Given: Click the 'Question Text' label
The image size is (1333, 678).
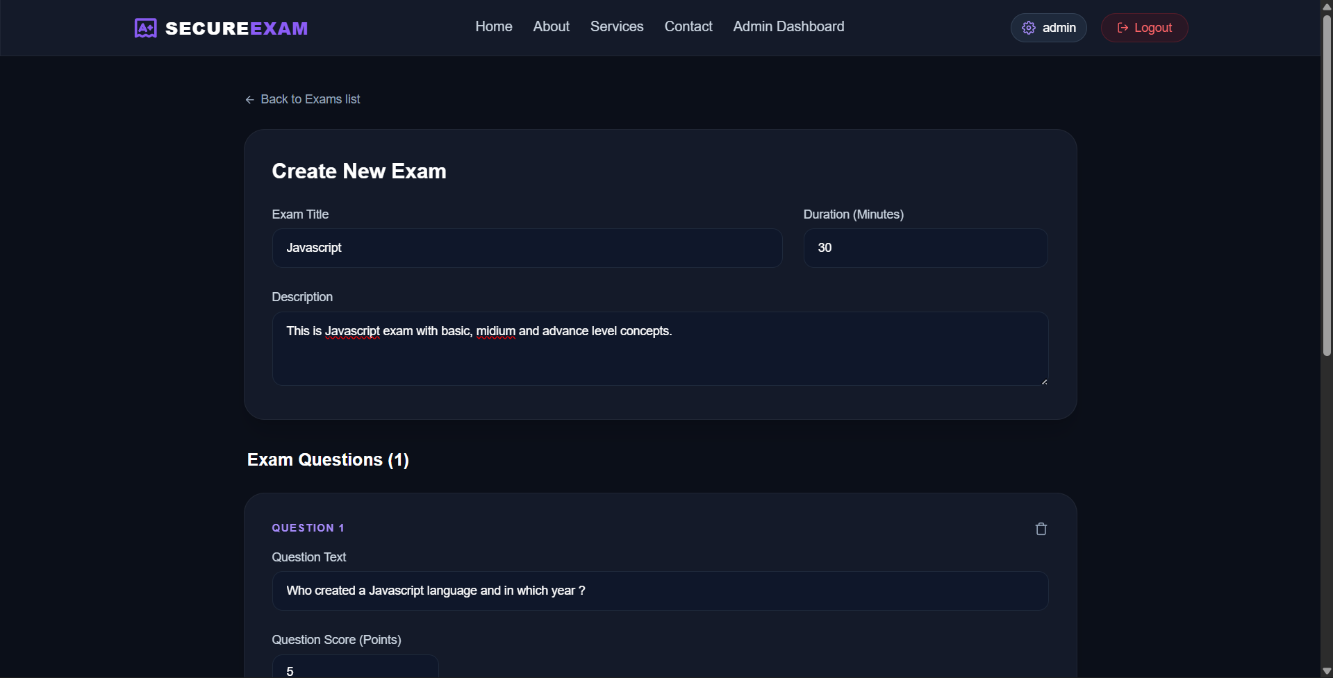Looking at the screenshot, I should pos(308,557).
